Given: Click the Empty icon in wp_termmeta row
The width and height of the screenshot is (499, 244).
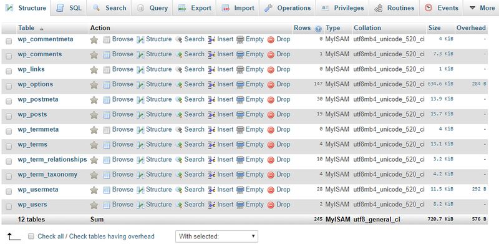Looking at the screenshot, I should pos(240,130).
